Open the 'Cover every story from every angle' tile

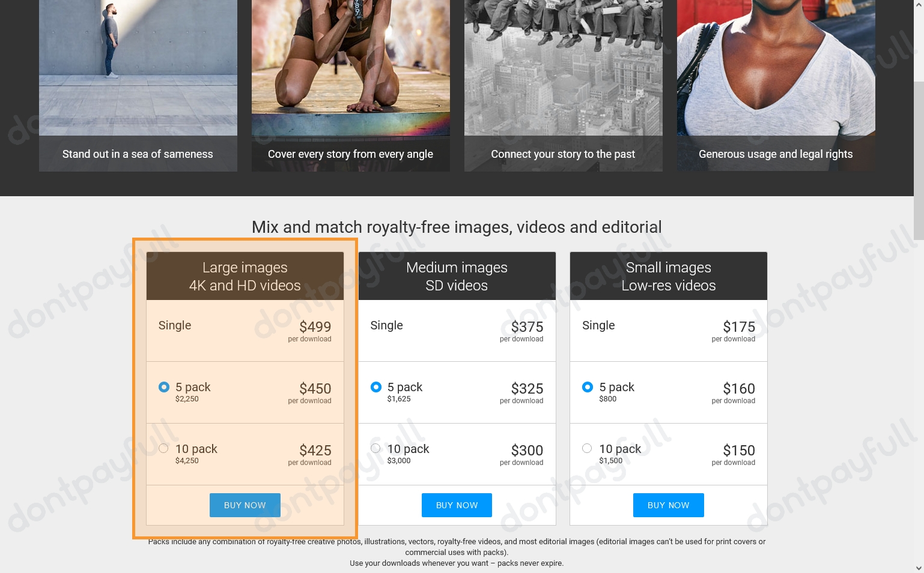point(350,154)
